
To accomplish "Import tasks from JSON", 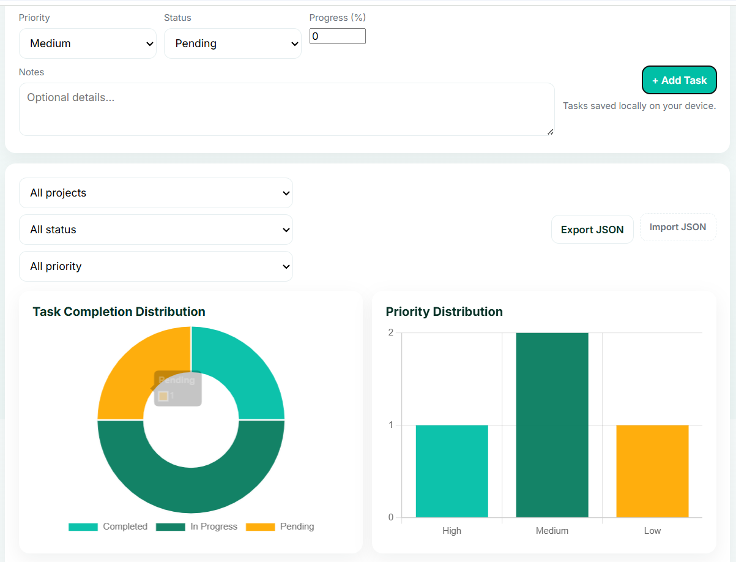I will 677,227.
